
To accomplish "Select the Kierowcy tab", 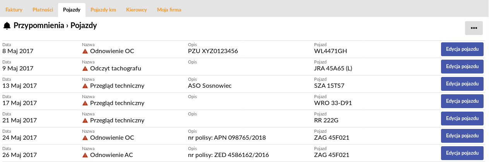I will 137,10.
